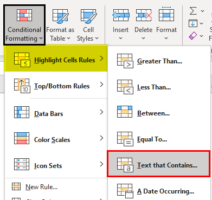Open the Top/Bottom Rules submenu
This screenshot has height=200, width=212.
[x=56, y=85]
